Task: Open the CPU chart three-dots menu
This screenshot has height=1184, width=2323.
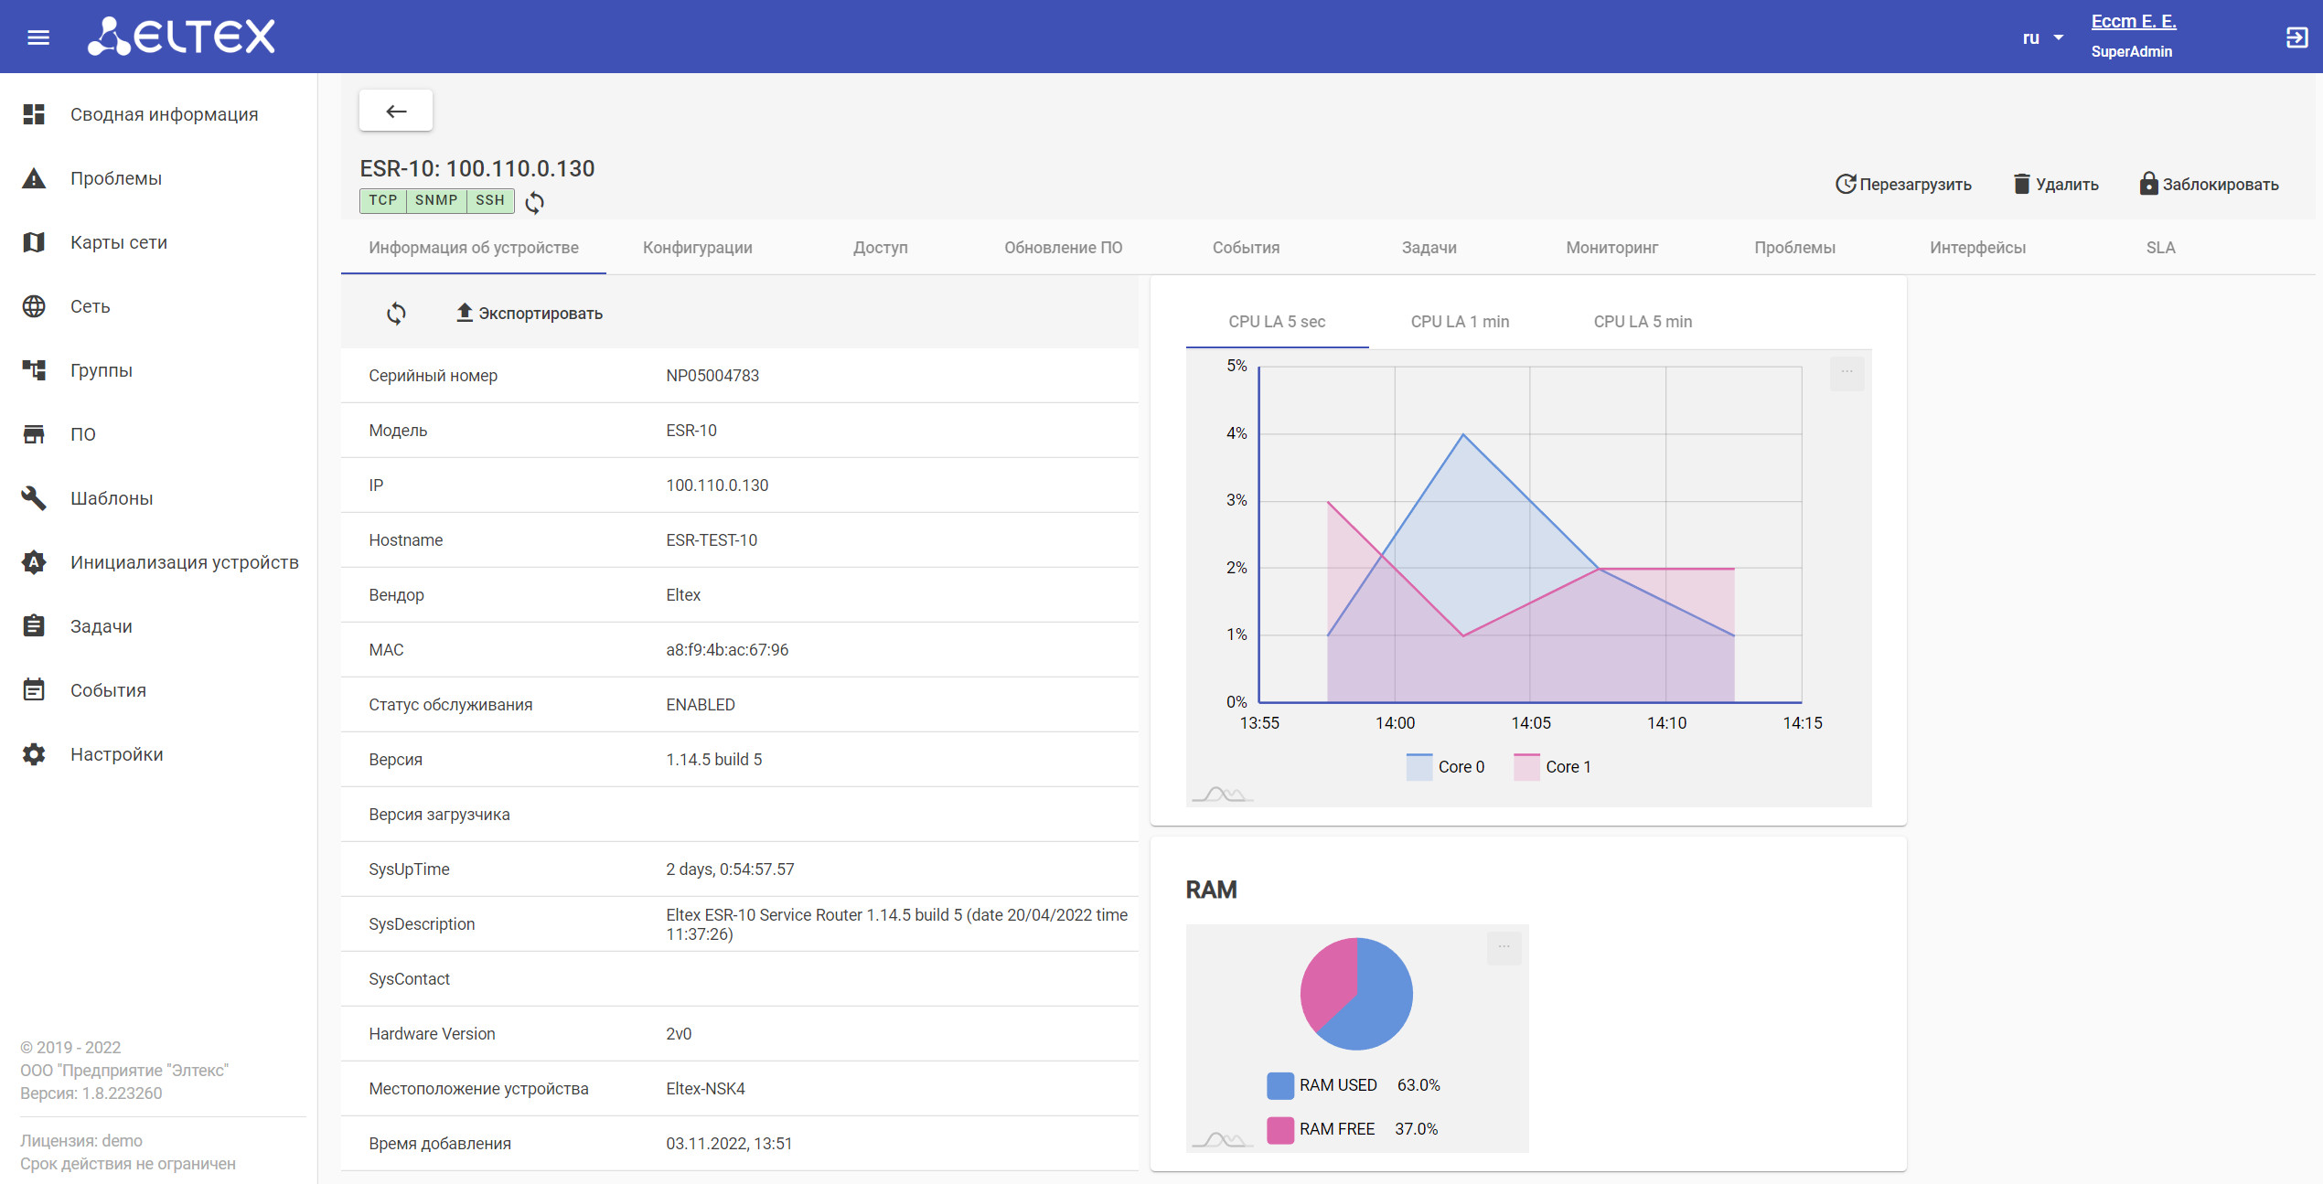Action: click(1847, 372)
